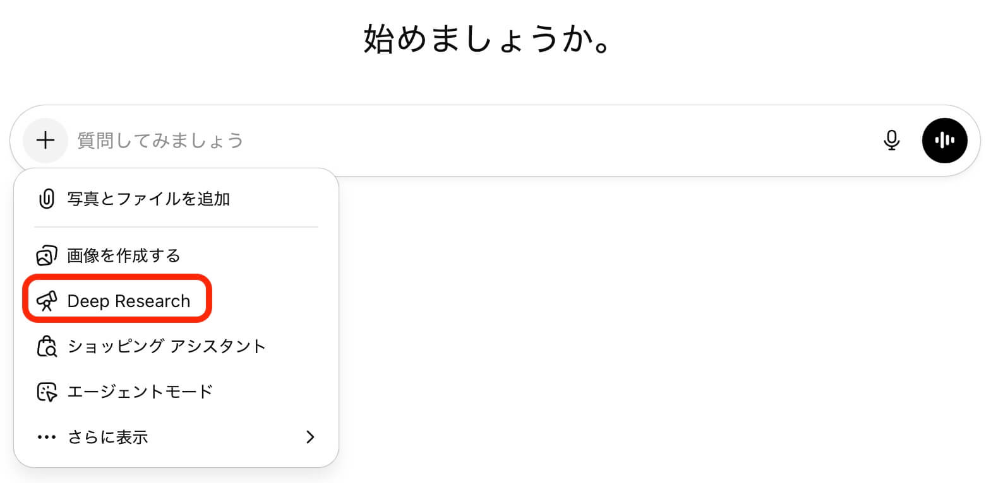
Task: Enable エージェントモード via its label
Action: tap(140, 392)
